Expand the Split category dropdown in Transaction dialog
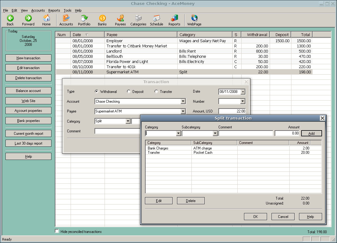This screenshot has height=243, width=337. (x=128, y=121)
